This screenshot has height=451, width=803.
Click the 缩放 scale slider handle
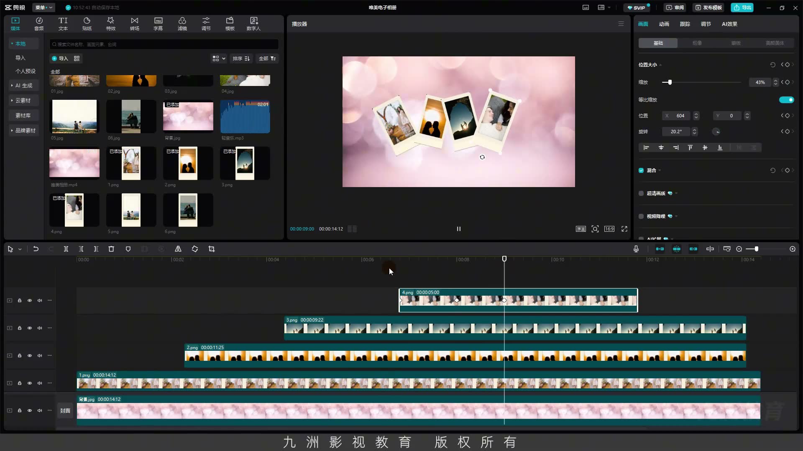670,82
